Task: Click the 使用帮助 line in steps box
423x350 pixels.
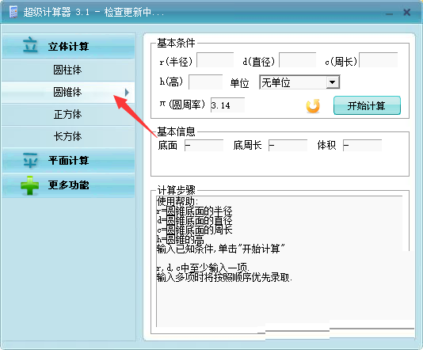Action: click(177, 201)
